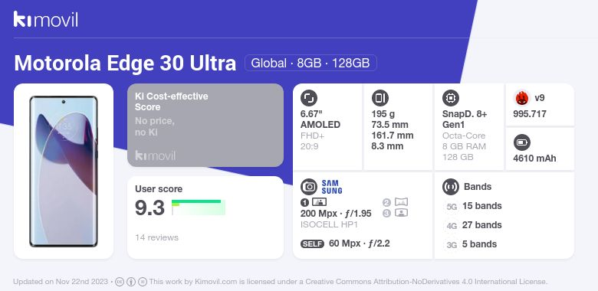The height and width of the screenshot is (291, 598).
Task: Click the phone dimensions icon
Action: [x=379, y=98]
